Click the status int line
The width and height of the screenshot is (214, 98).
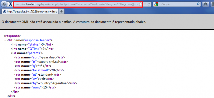point(32,44)
